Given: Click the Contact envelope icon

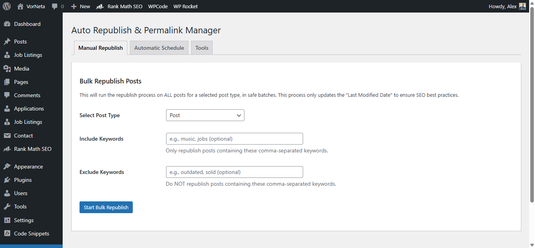Looking at the screenshot, I should coord(8,135).
